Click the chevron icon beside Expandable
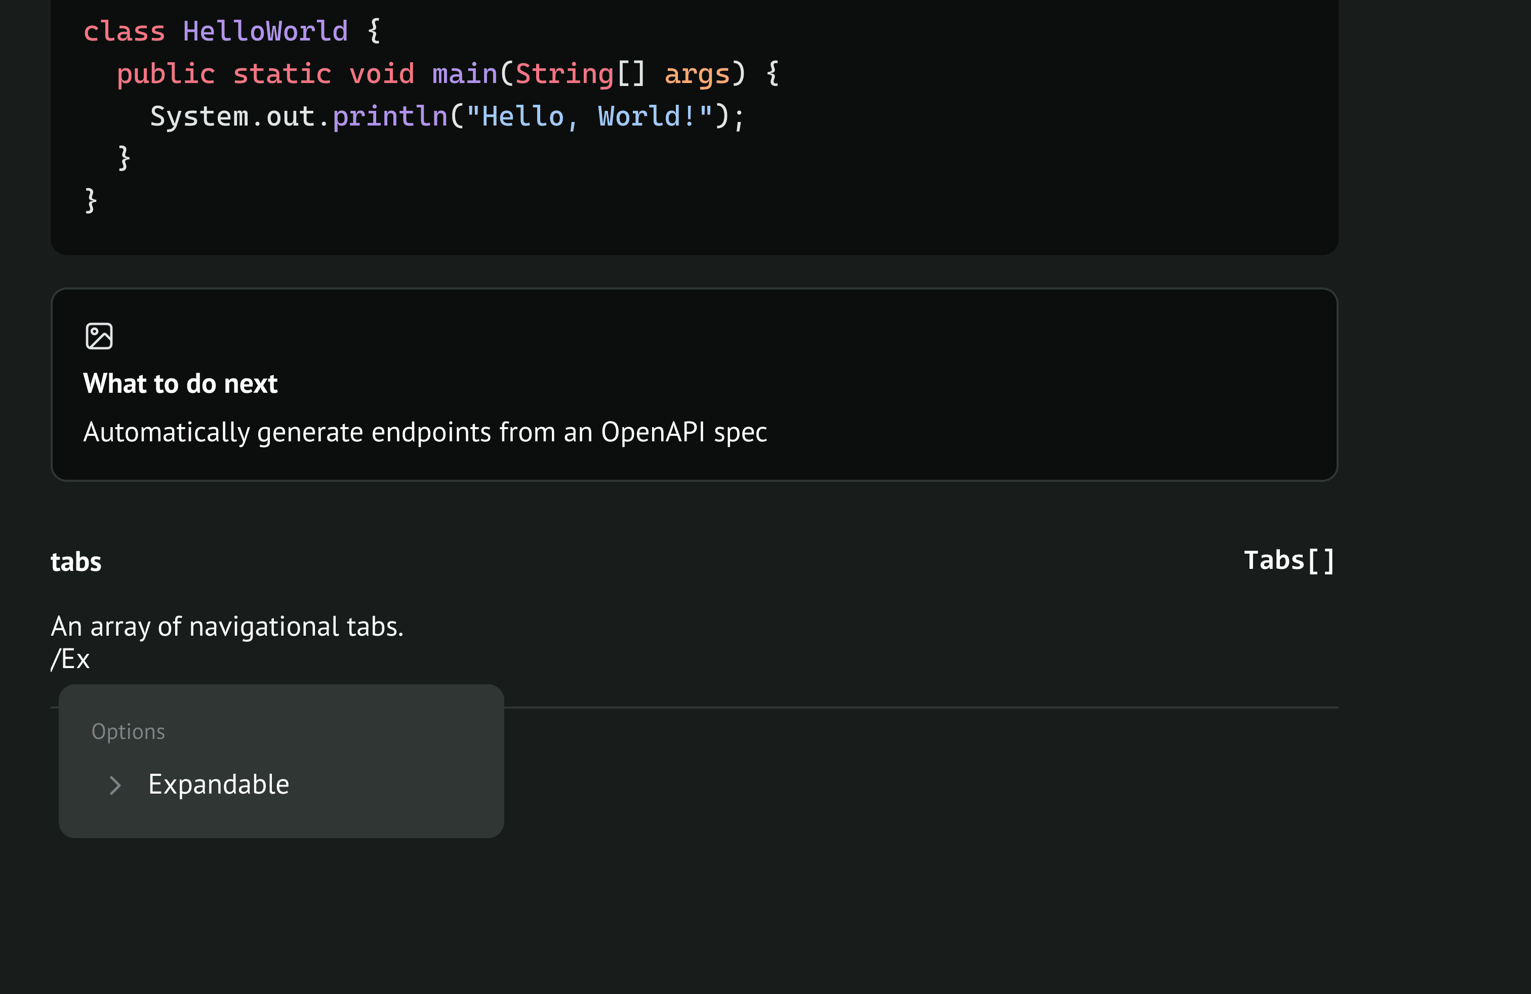This screenshot has height=994, width=1531. tap(115, 785)
